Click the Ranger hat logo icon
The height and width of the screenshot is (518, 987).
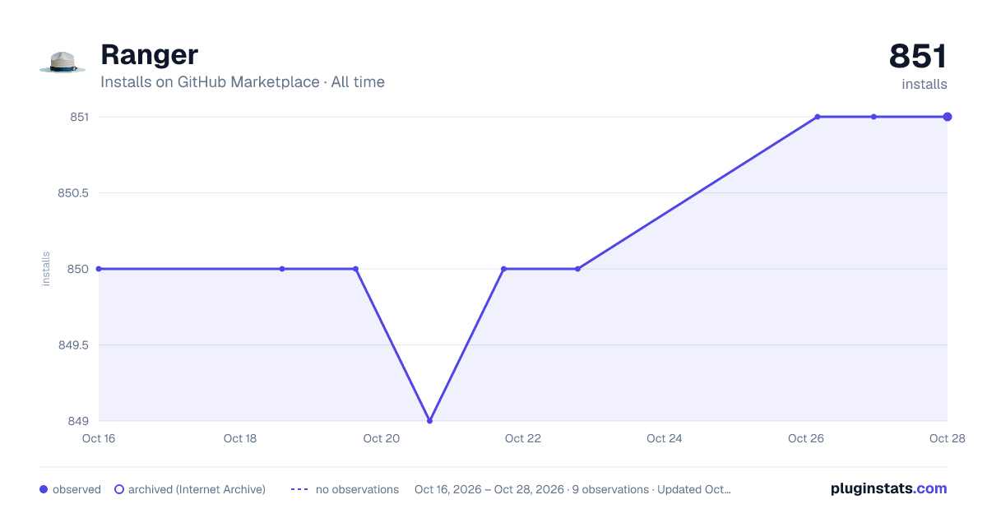point(63,62)
